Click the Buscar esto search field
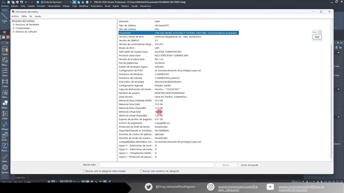This screenshot has height=193, width=344. pos(157,165)
